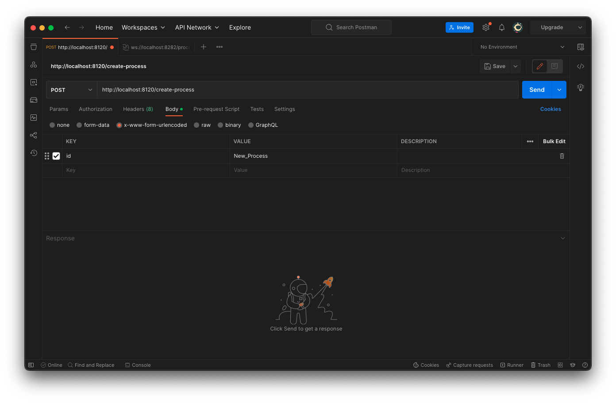Open Cookies for this request
Viewport: 616px width, 403px height.
[551, 109]
